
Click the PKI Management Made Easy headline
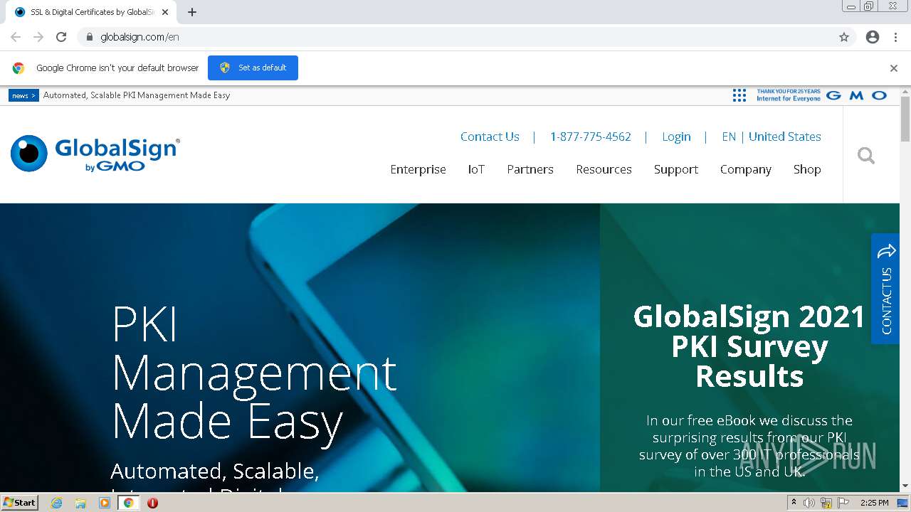(254, 372)
